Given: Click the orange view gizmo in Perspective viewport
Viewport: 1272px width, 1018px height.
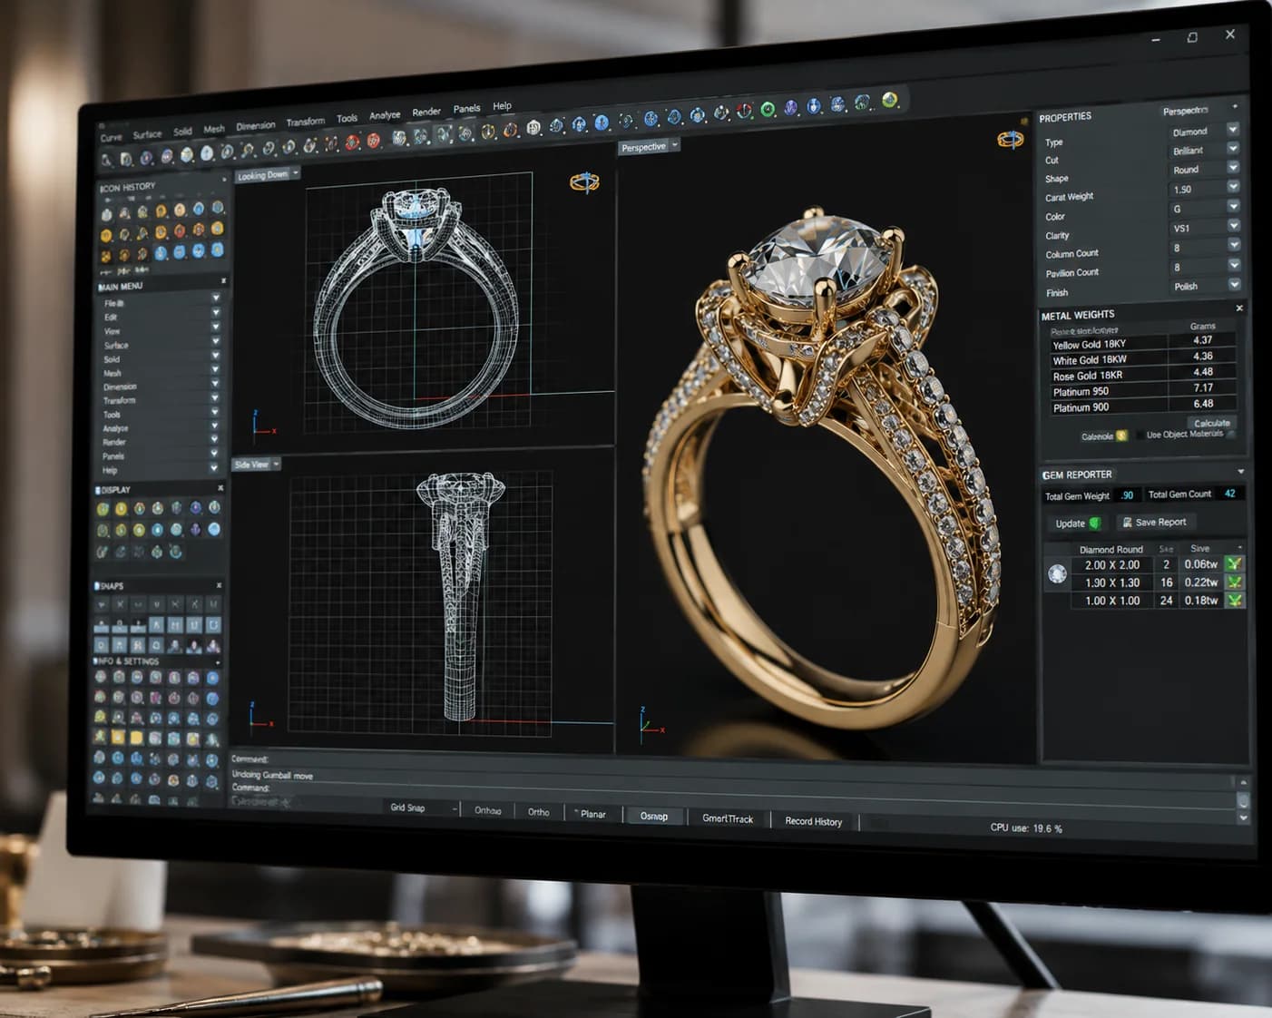Looking at the screenshot, I should point(1010,140).
